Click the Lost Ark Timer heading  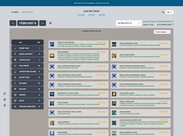[x=91, y=11]
